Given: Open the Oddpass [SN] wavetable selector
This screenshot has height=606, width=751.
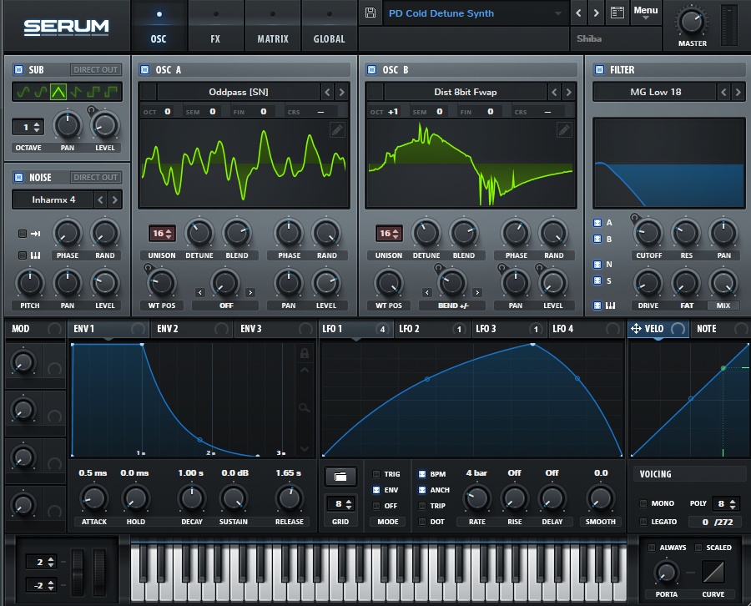Looking at the screenshot, I should pos(239,92).
